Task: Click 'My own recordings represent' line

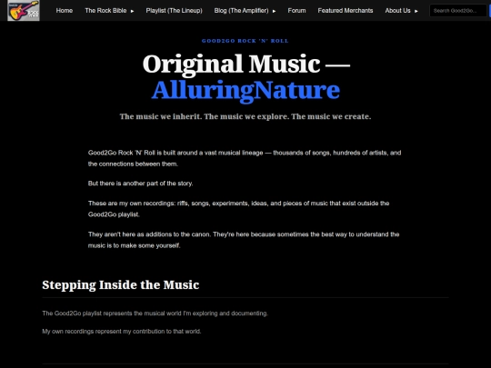Action: 122,331
